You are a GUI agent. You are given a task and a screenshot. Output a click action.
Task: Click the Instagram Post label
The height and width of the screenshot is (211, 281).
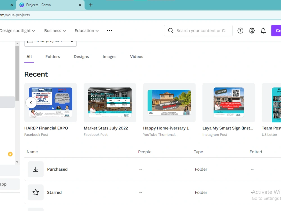(215, 134)
